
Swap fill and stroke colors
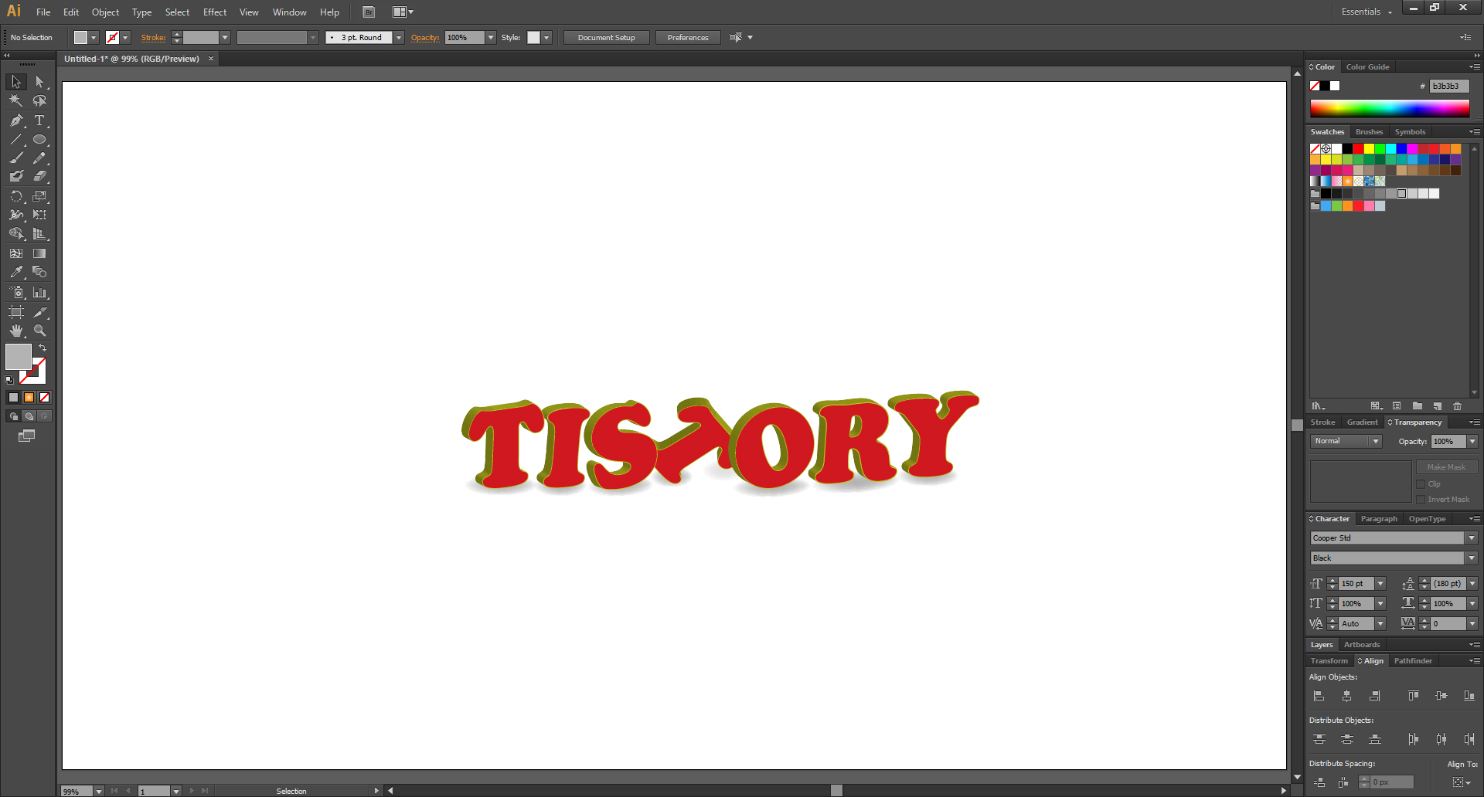(x=43, y=348)
